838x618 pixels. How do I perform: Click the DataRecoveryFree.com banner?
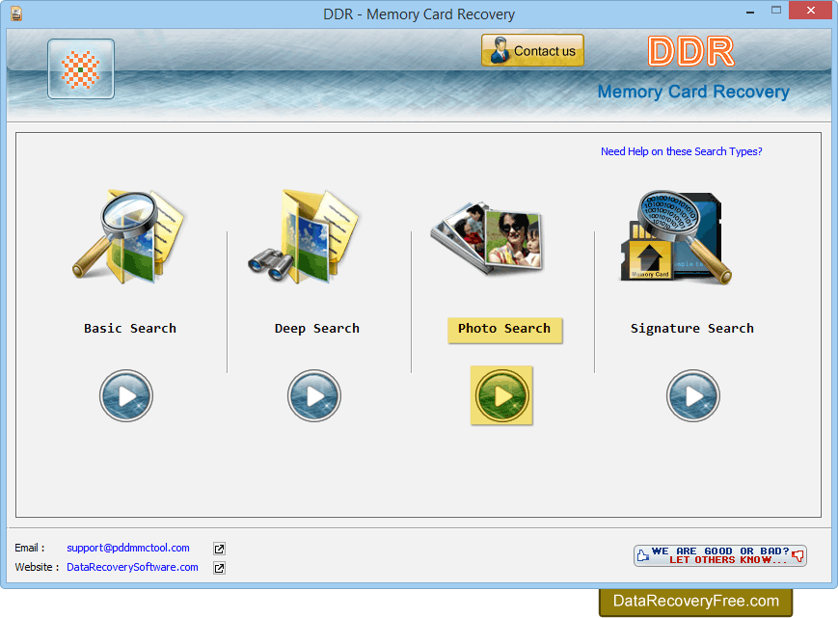(696, 602)
